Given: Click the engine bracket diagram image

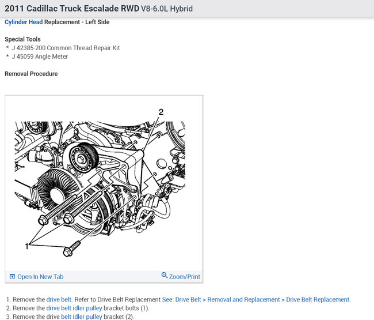Looking at the screenshot, I should (100, 183).
